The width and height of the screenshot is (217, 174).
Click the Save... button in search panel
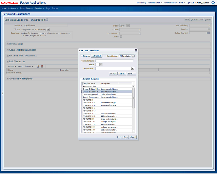tap(131, 74)
